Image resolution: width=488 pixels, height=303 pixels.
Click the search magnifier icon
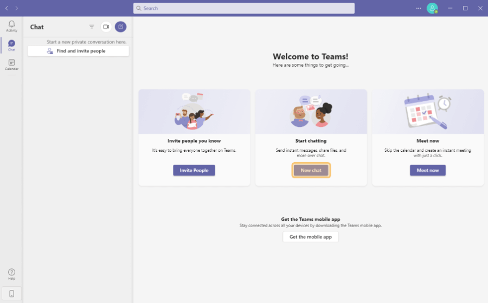tap(139, 8)
